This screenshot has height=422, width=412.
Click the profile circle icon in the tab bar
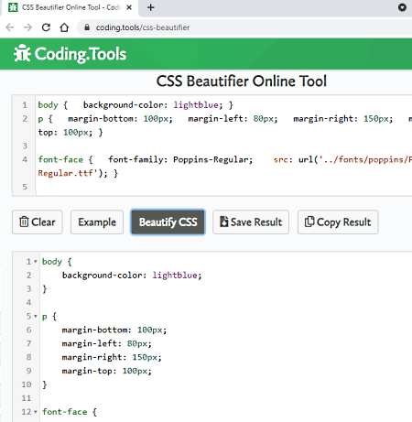pyautogui.click(x=402, y=7)
